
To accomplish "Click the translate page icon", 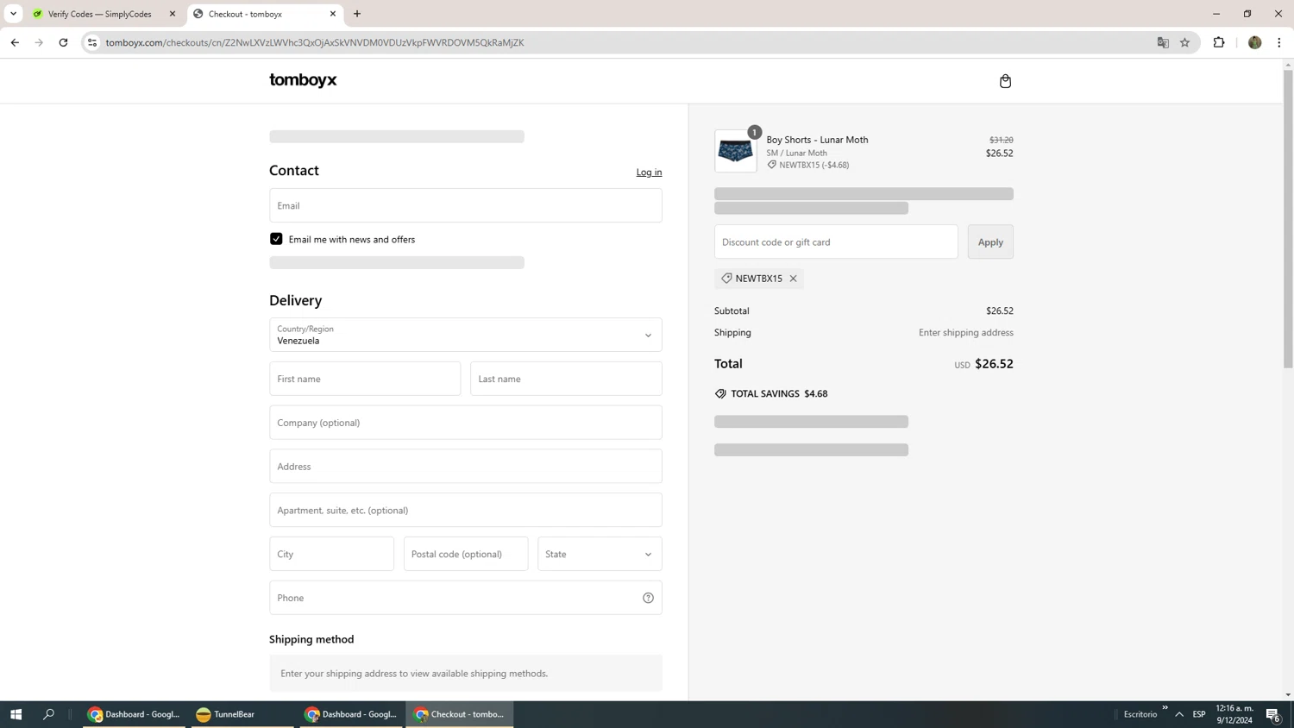I will click(x=1163, y=42).
